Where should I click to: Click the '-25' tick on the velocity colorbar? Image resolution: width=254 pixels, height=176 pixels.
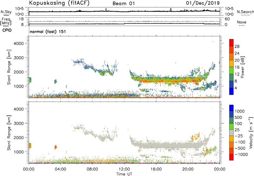239,136
